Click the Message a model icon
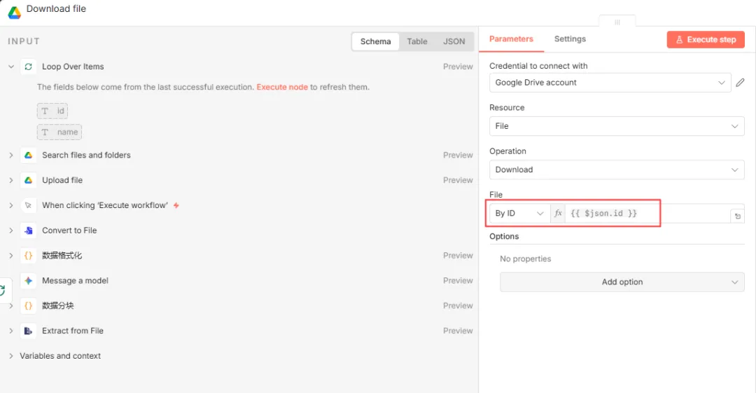 (x=28, y=281)
